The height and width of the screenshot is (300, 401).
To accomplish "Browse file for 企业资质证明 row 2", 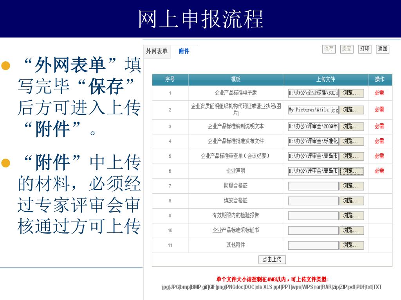I will 352,110.
